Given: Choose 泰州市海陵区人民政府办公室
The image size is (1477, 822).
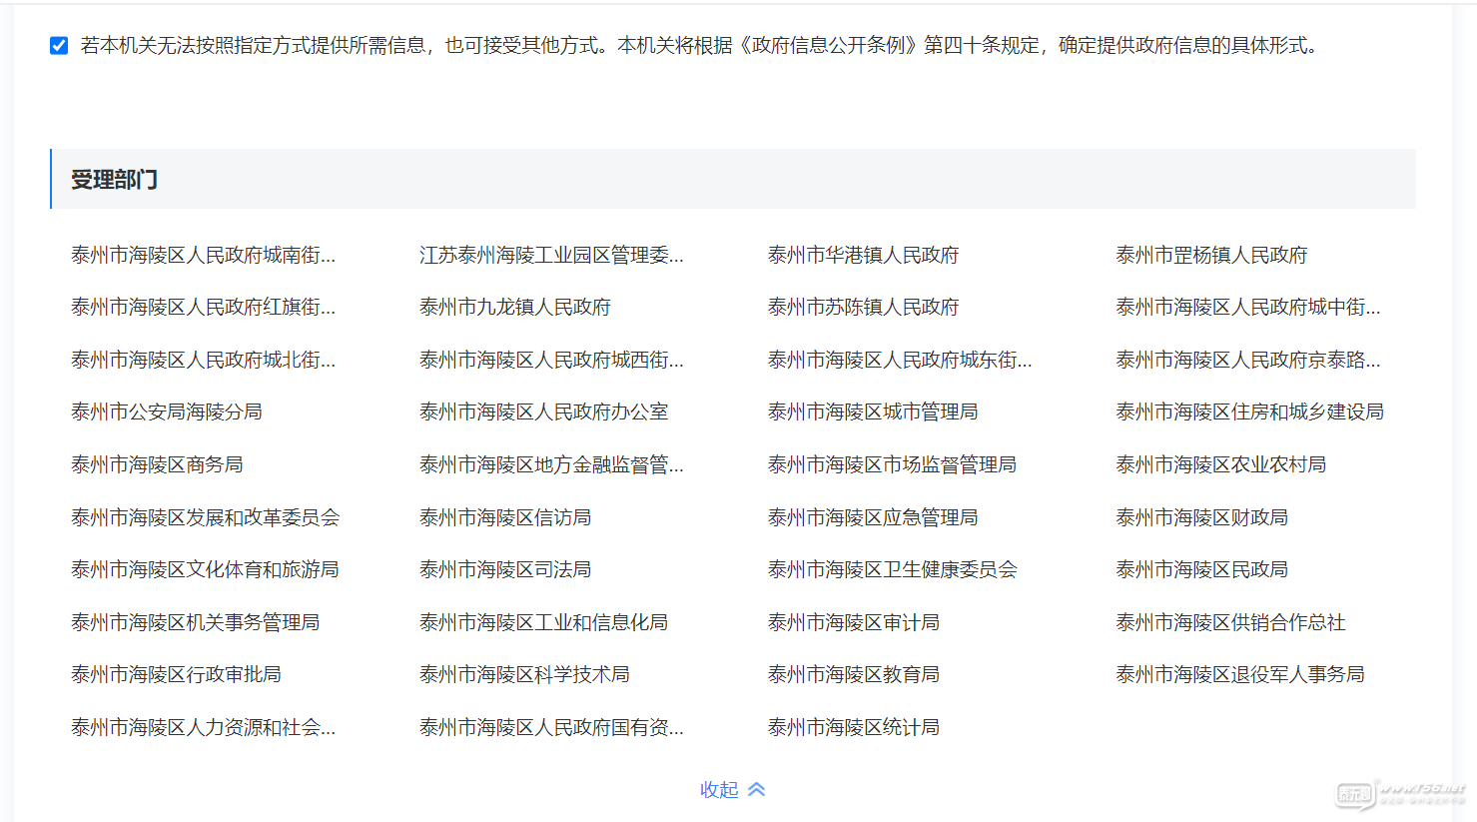Looking at the screenshot, I should pos(544,412).
